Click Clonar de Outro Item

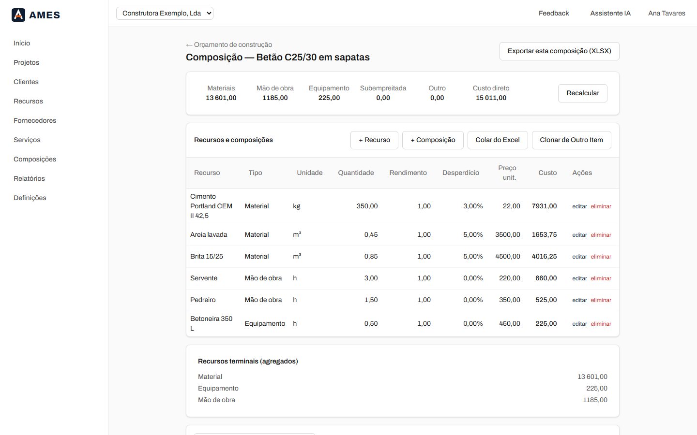(x=571, y=140)
